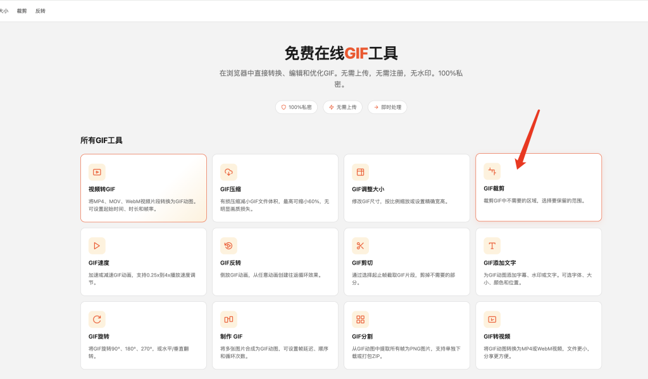Click the 视频转GIF card icon

coord(97,172)
